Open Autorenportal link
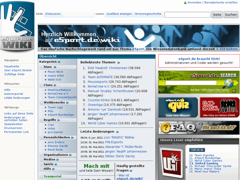240x180 pixels. point(14,94)
